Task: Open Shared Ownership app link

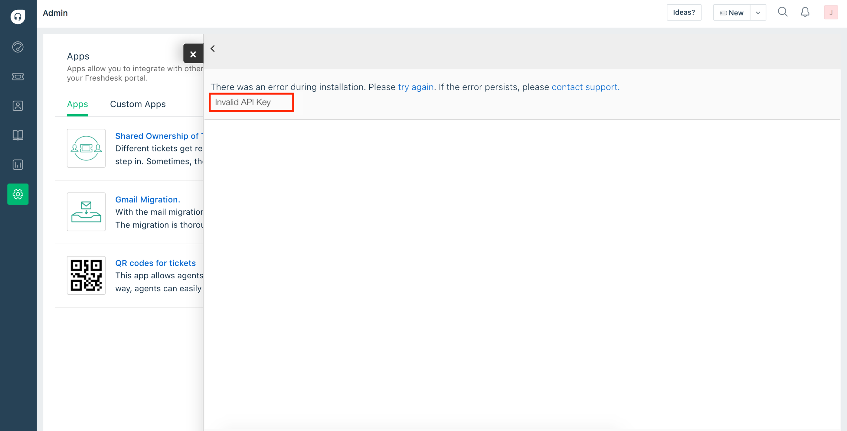Action: pyautogui.click(x=159, y=136)
